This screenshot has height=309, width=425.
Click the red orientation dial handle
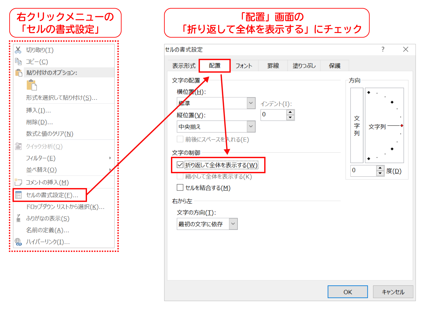tap(402, 125)
